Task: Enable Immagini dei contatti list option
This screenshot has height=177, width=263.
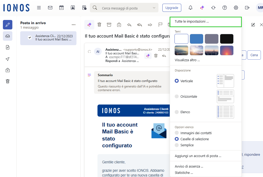Action: [177, 133]
